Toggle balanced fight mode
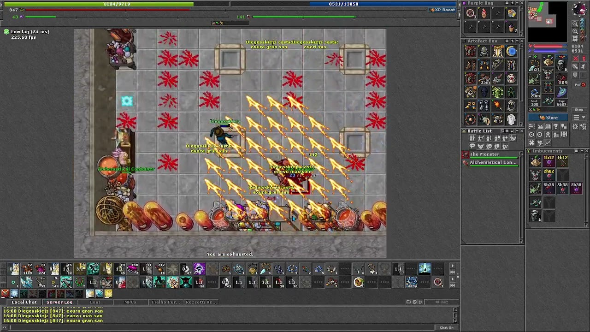Screen dimensions: 590x332 [575, 66]
